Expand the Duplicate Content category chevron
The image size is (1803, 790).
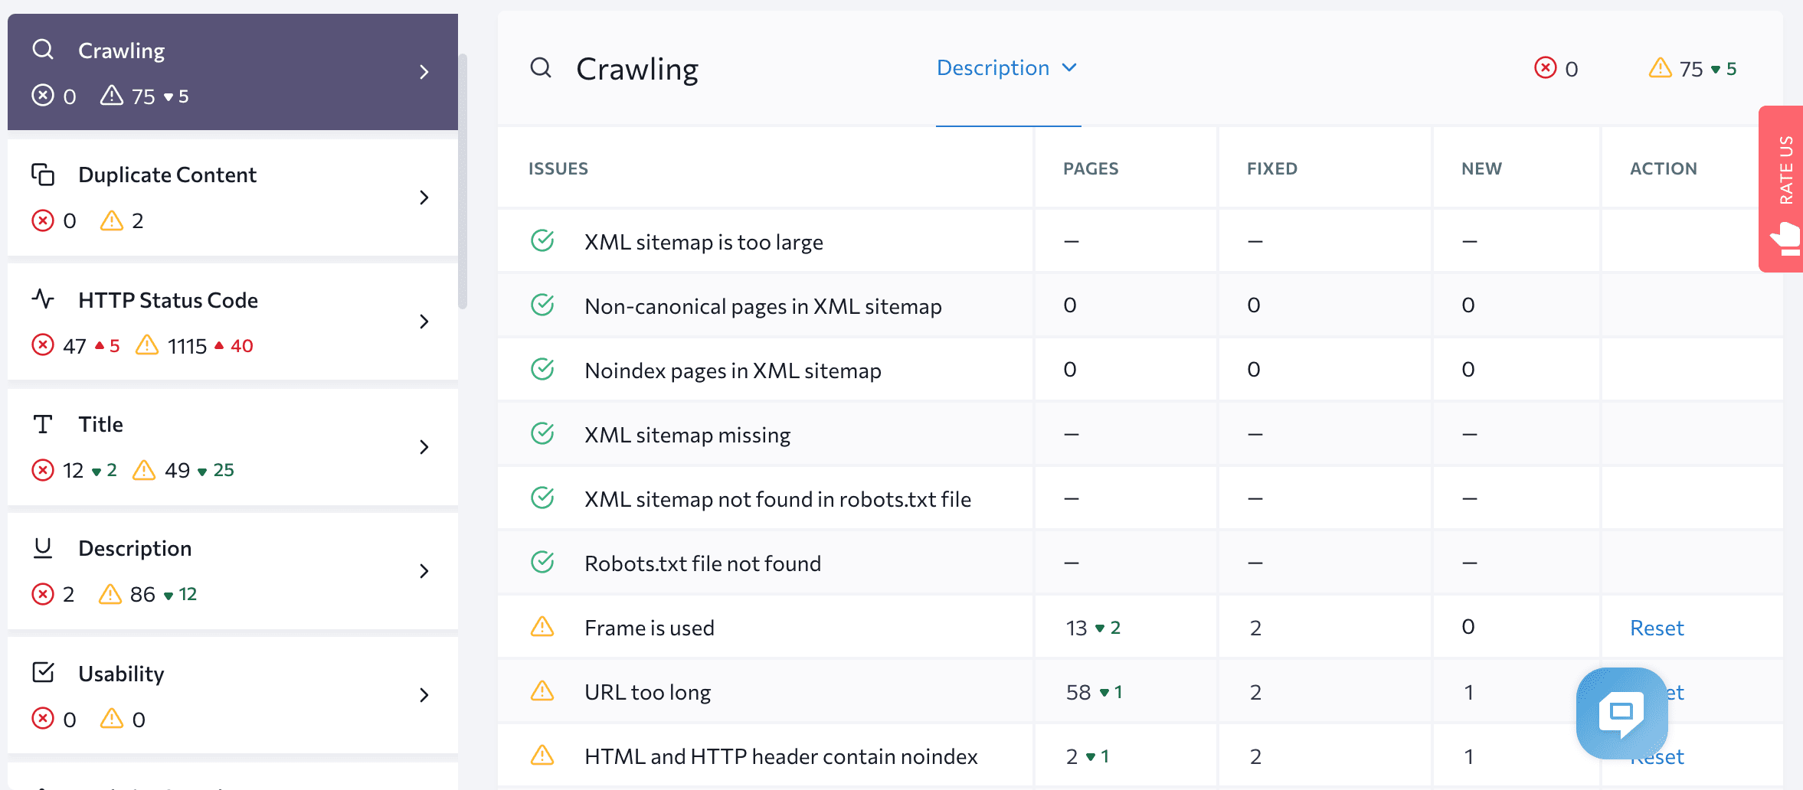click(x=424, y=197)
